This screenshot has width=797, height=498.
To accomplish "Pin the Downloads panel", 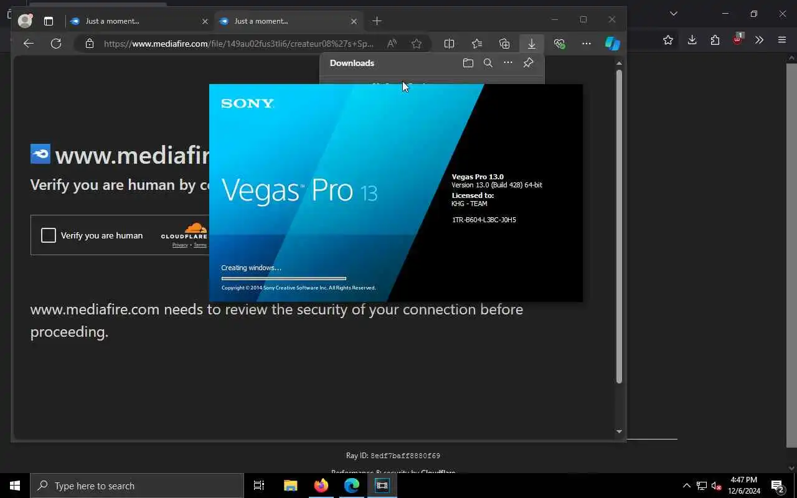I will [528, 63].
